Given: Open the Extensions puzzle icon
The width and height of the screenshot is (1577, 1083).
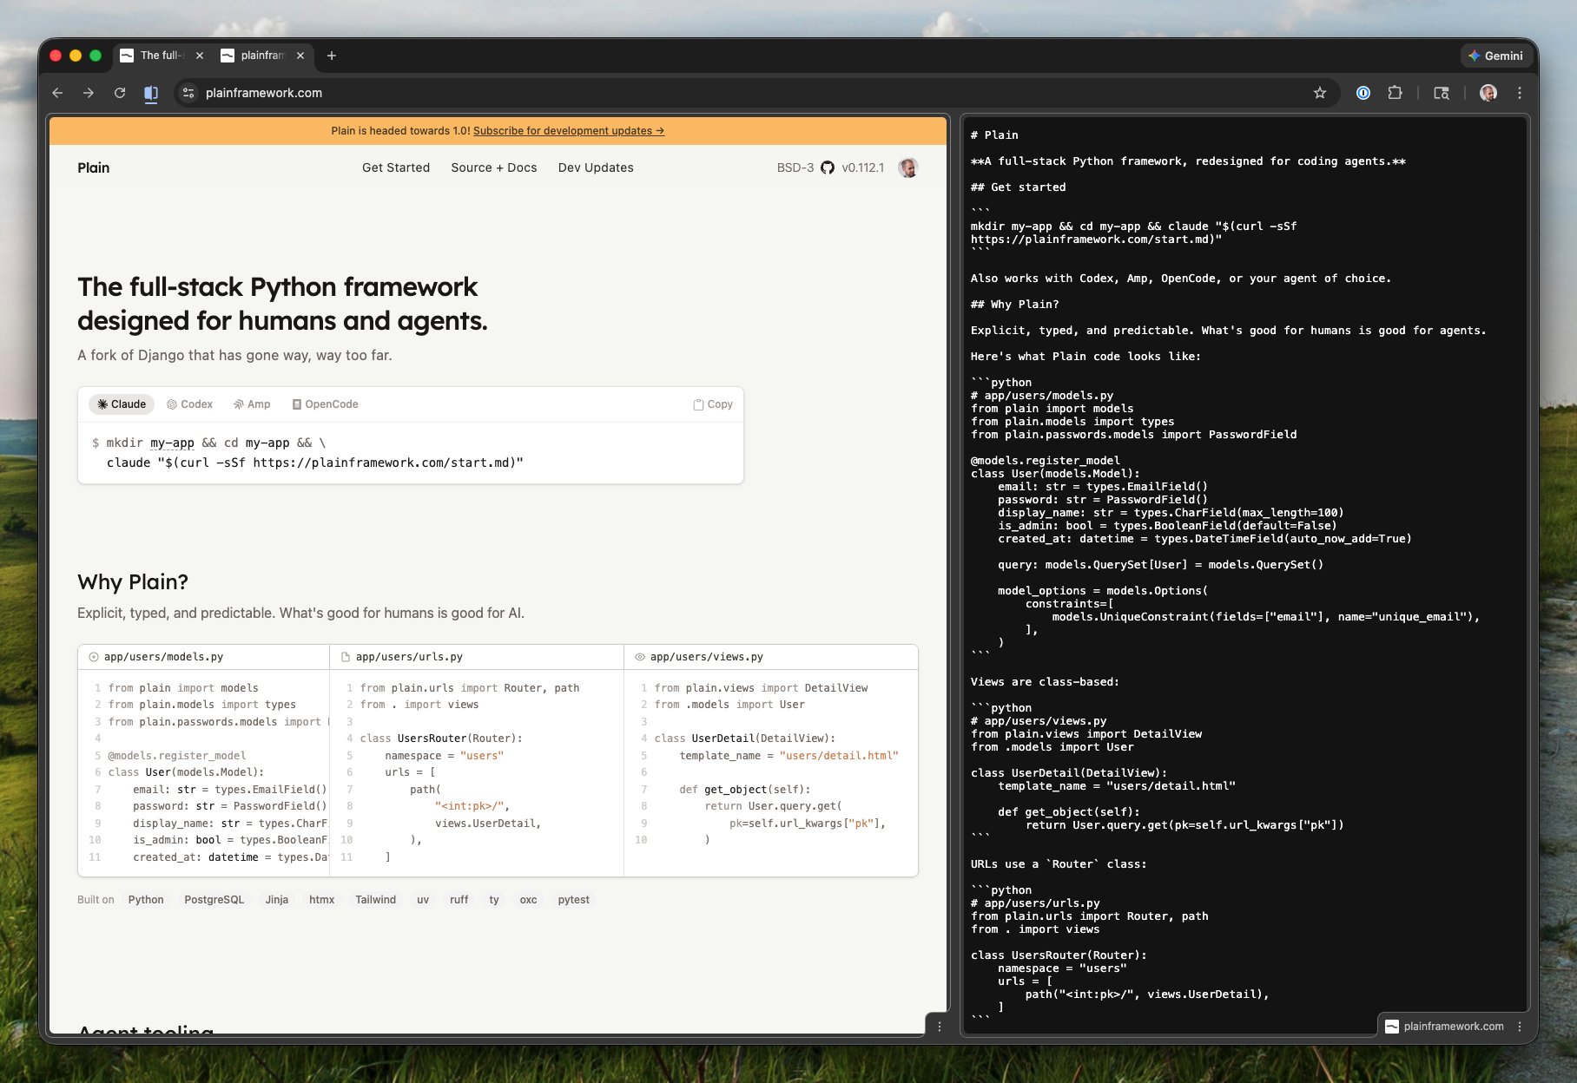Looking at the screenshot, I should click(1395, 93).
